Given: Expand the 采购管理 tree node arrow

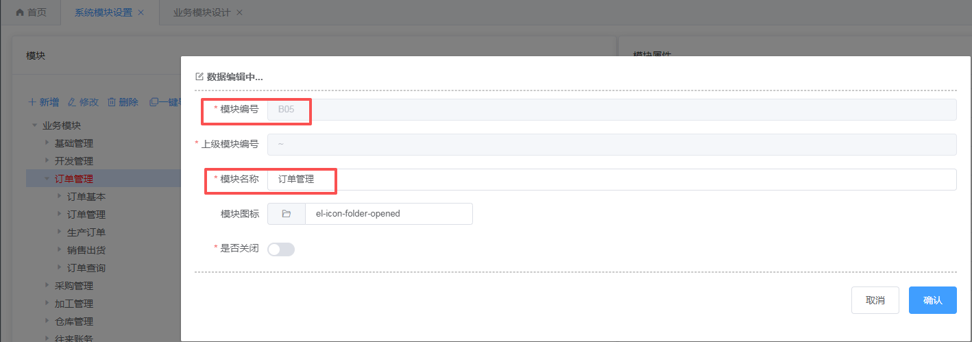Looking at the screenshot, I should (x=47, y=286).
